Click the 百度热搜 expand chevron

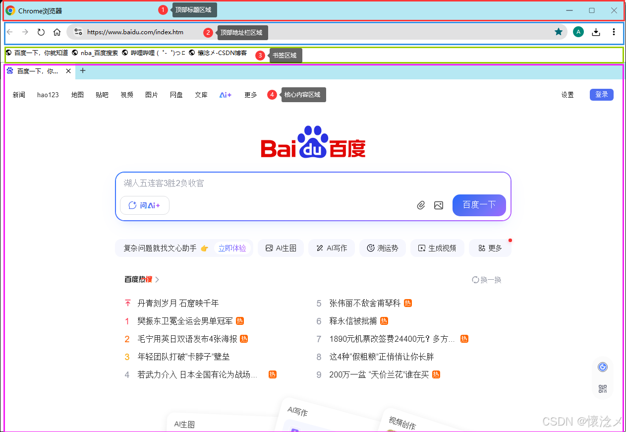157,280
